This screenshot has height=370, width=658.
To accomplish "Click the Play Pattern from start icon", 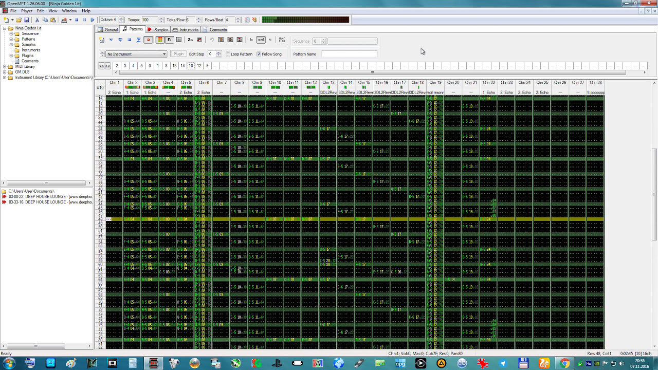I will 120,40.
